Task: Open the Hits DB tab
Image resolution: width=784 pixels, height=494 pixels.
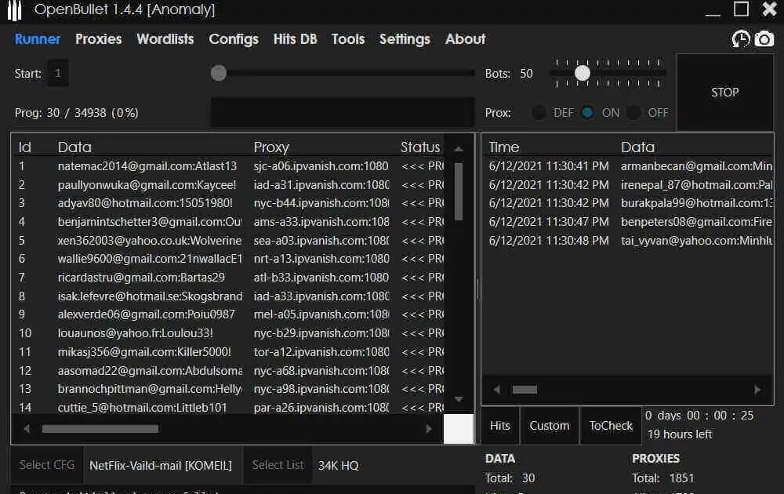Action: pyautogui.click(x=295, y=39)
